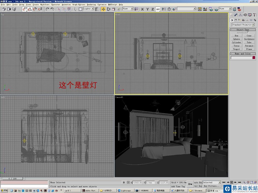Click the Undo arrow icon
The width and height of the screenshot is (258, 193).
click(x=47, y=9)
